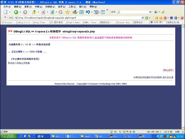This screenshot has width=185, height=139.
Task: Refresh the page with the green refresh icon
Action: pyautogui.click(x=52, y=12)
